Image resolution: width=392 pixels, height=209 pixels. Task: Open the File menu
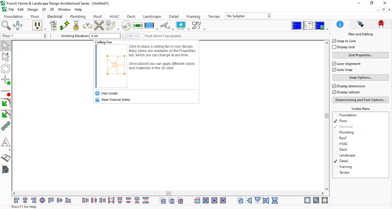click(11, 9)
